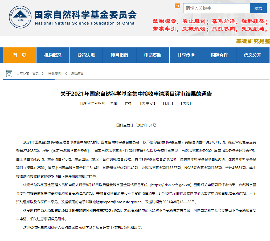Set font size to 大
Image resolution: width=270 pixels, height=241 pixels.
(144, 103)
